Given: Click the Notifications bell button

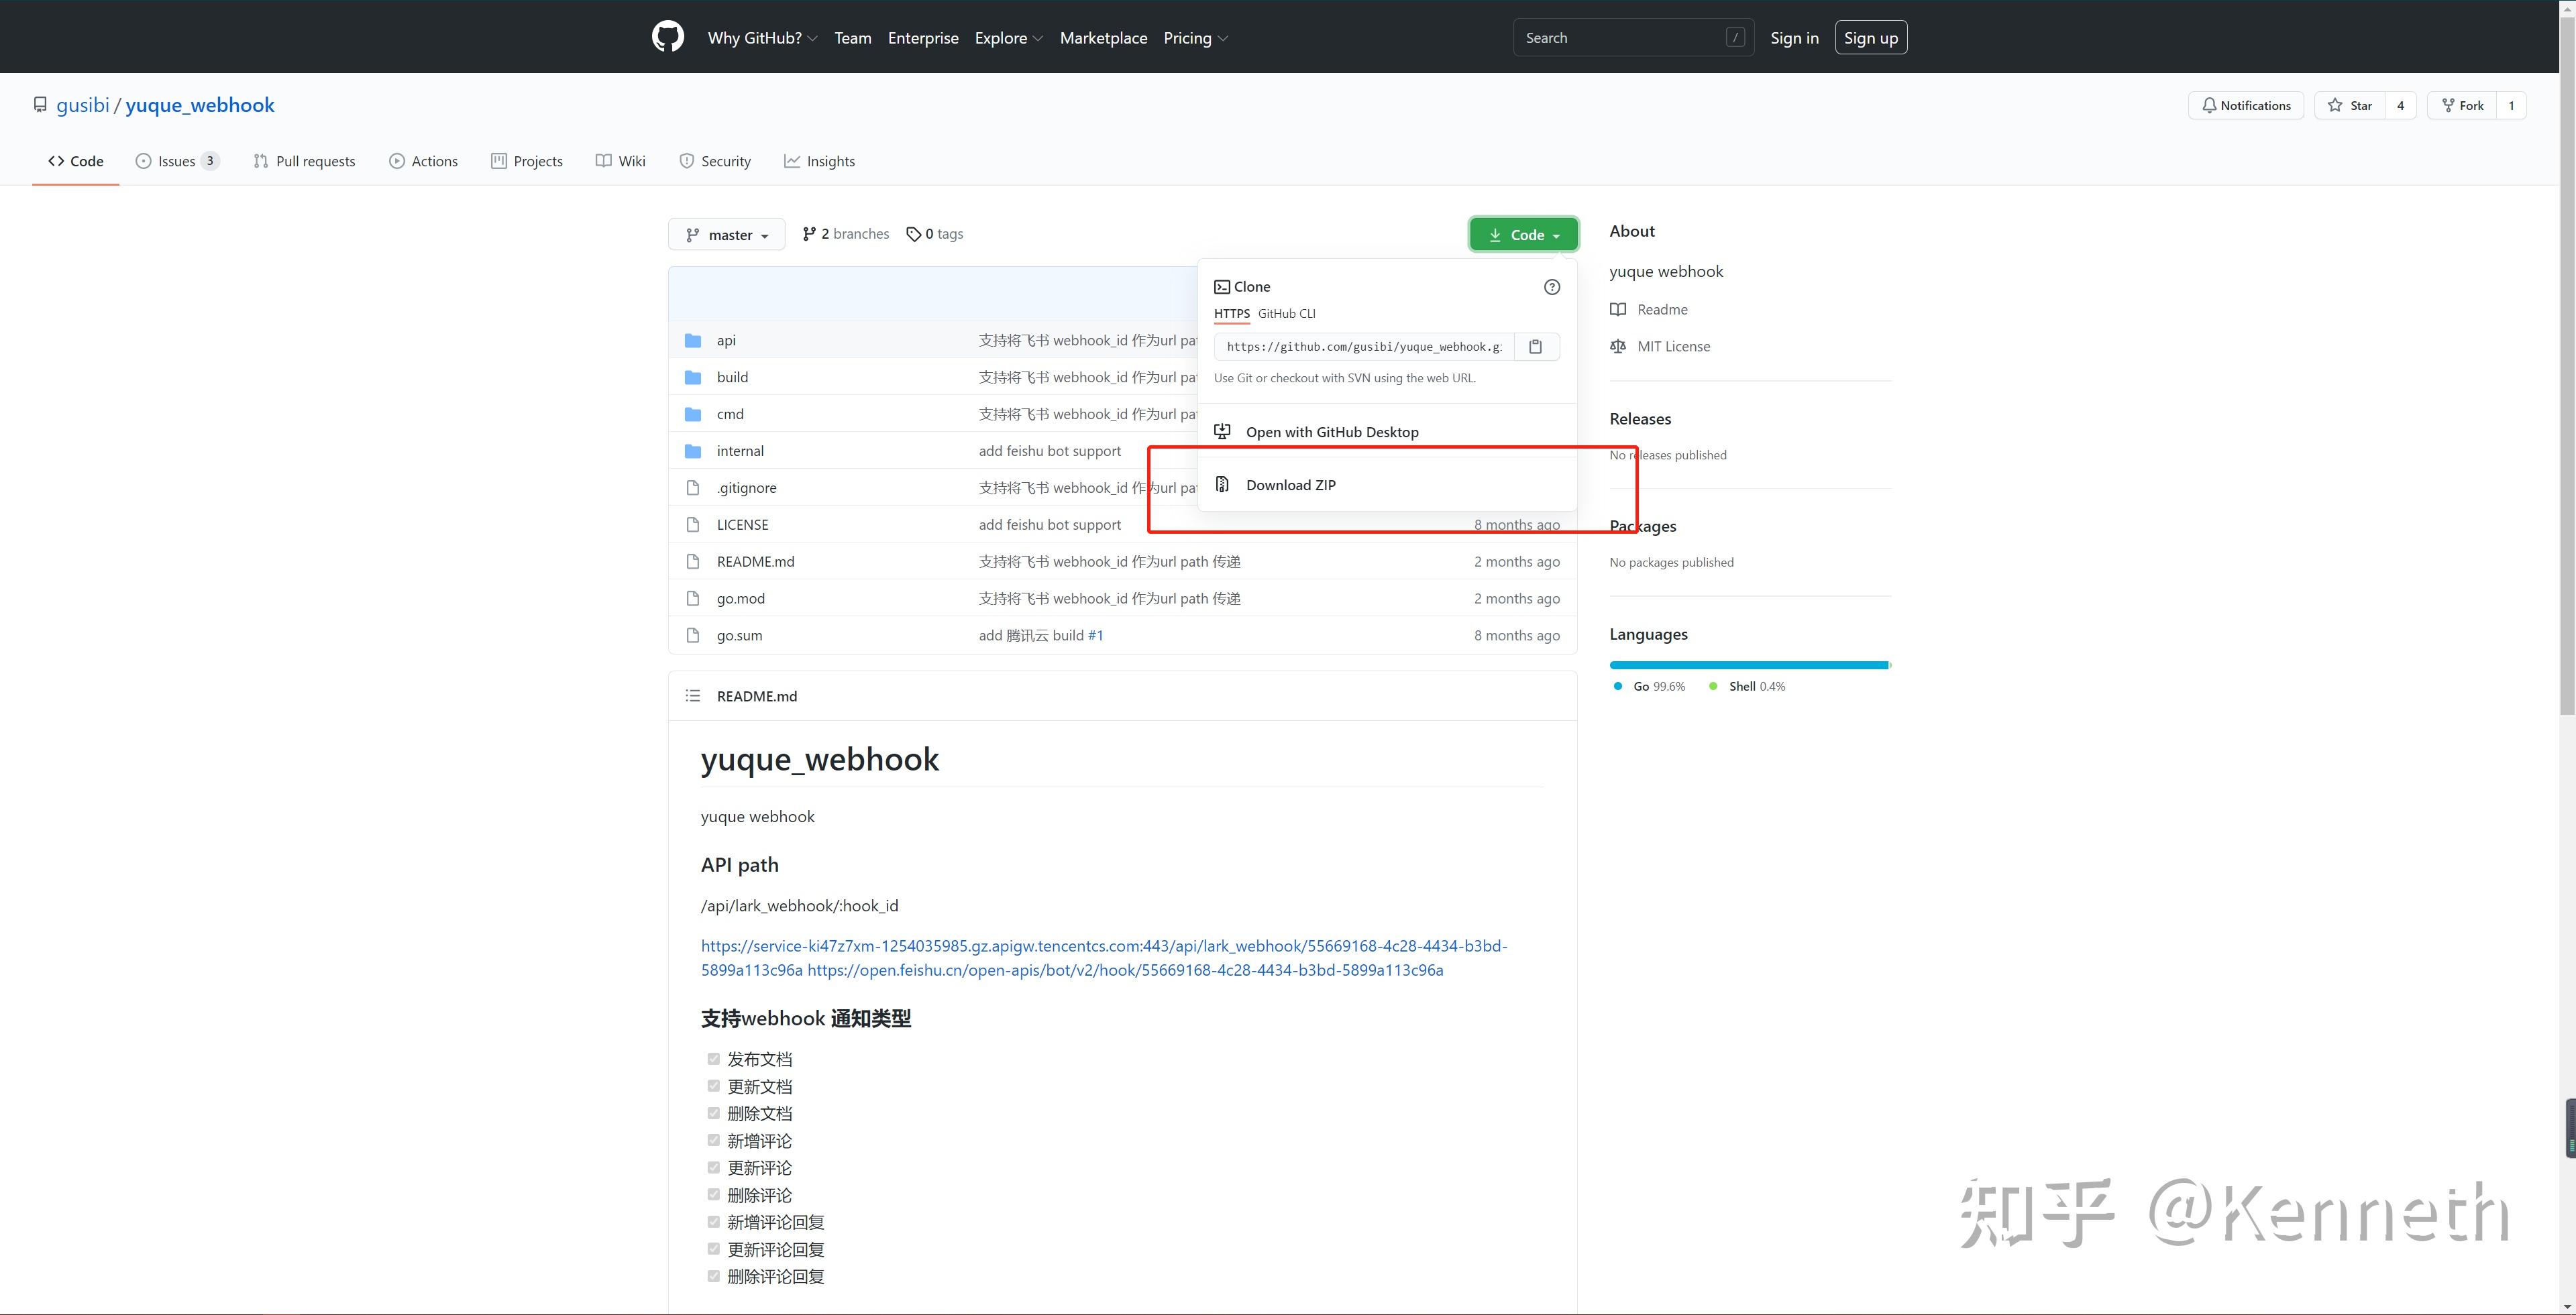Looking at the screenshot, I should [x=2246, y=106].
